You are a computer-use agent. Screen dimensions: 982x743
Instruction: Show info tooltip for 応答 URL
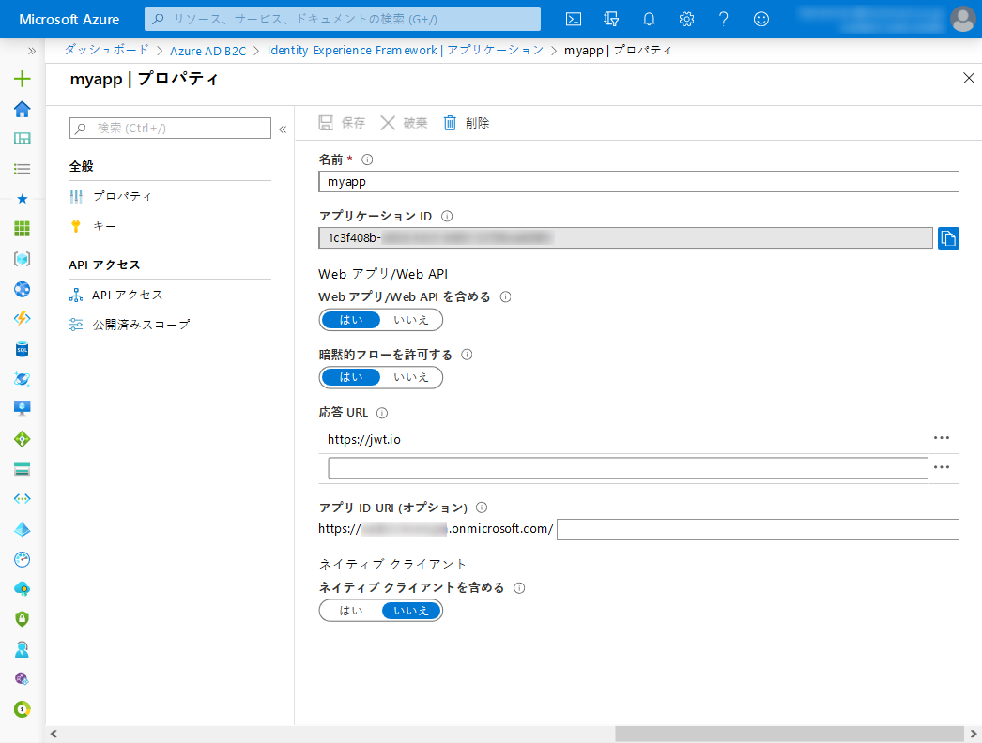(x=382, y=413)
